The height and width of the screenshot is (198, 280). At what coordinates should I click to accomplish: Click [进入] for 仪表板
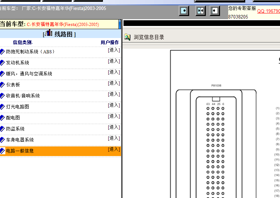[x=114, y=83]
